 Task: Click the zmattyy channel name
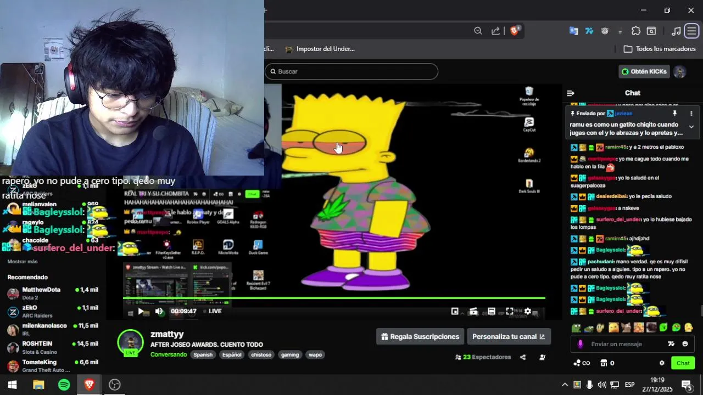167,334
